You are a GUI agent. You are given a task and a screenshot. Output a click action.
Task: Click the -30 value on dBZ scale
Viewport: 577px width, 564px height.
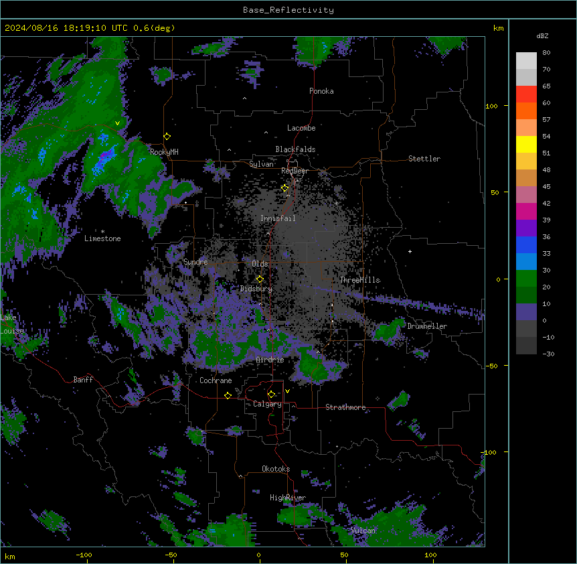(548, 354)
